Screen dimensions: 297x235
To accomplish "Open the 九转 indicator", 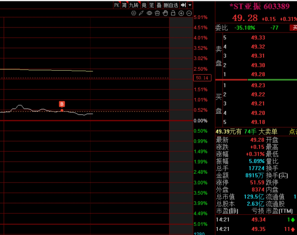I will click(134, 5).
